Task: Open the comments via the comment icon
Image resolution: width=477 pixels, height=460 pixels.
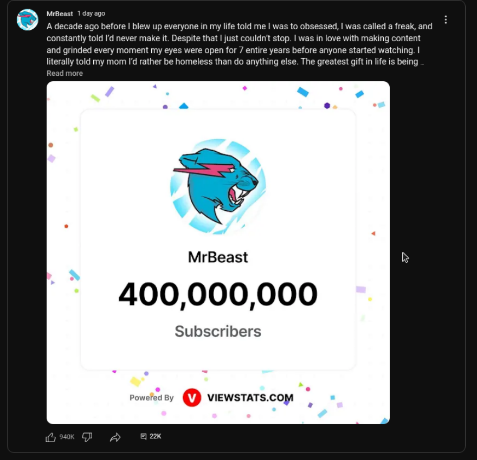Action: pyautogui.click(x=143, y=436)
